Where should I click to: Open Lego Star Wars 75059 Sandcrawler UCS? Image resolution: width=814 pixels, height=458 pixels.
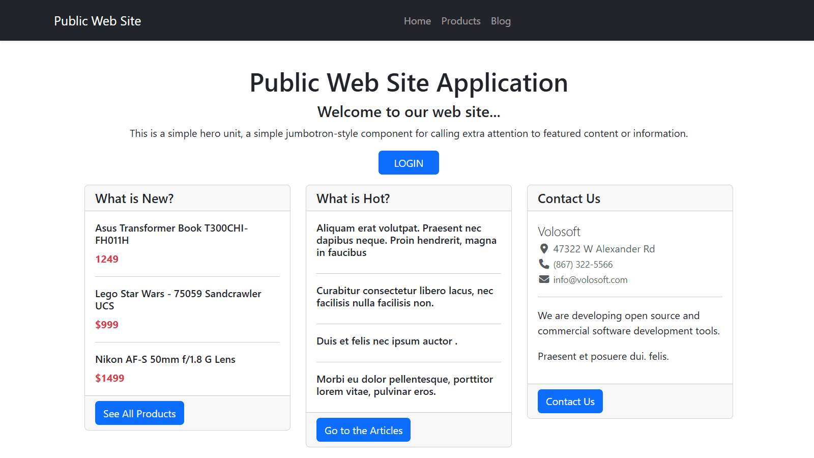point(178,300)
